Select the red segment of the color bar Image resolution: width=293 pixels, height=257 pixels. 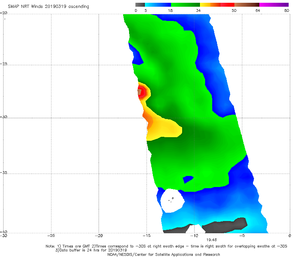[227, 5]
